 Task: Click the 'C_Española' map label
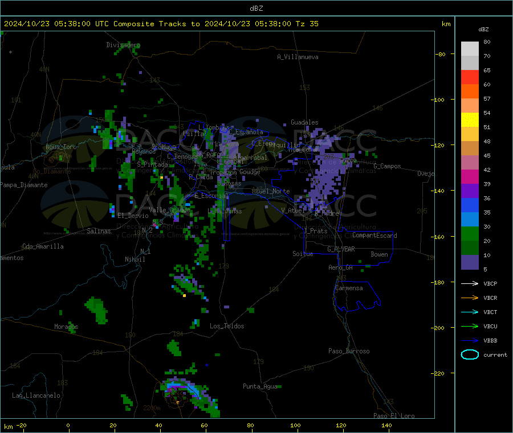coord(246,132)
